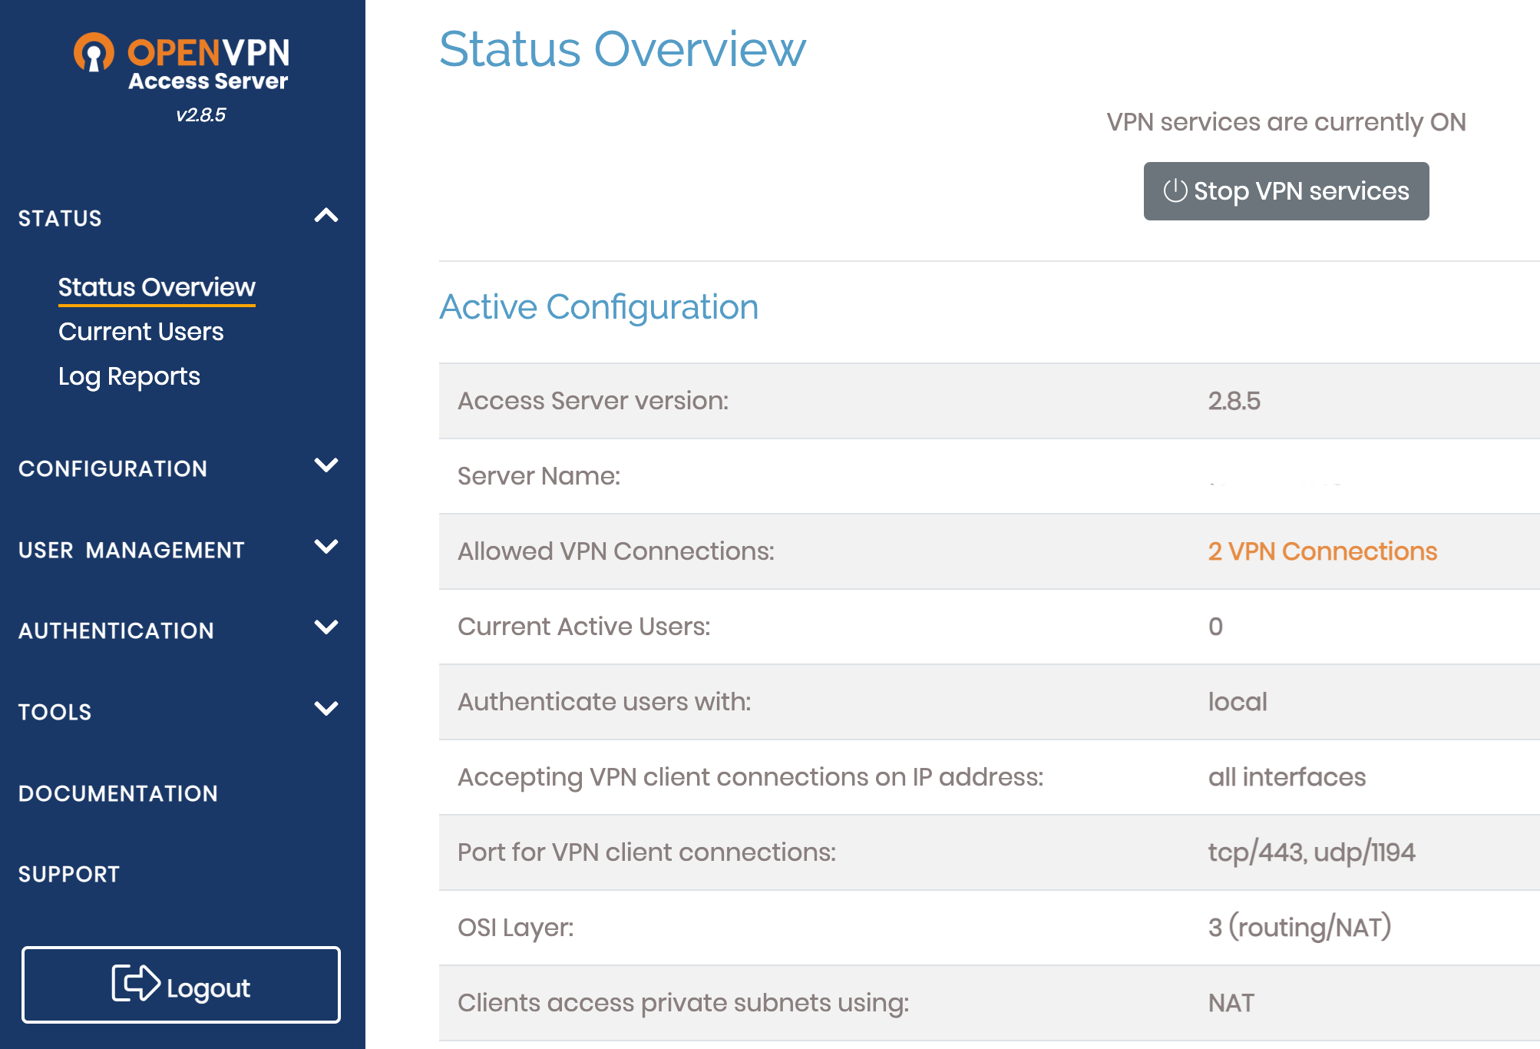Open the DOCUMENTATION section
The width and height of the screenshot is (1540, 1049).
click(x=118, y=793)
